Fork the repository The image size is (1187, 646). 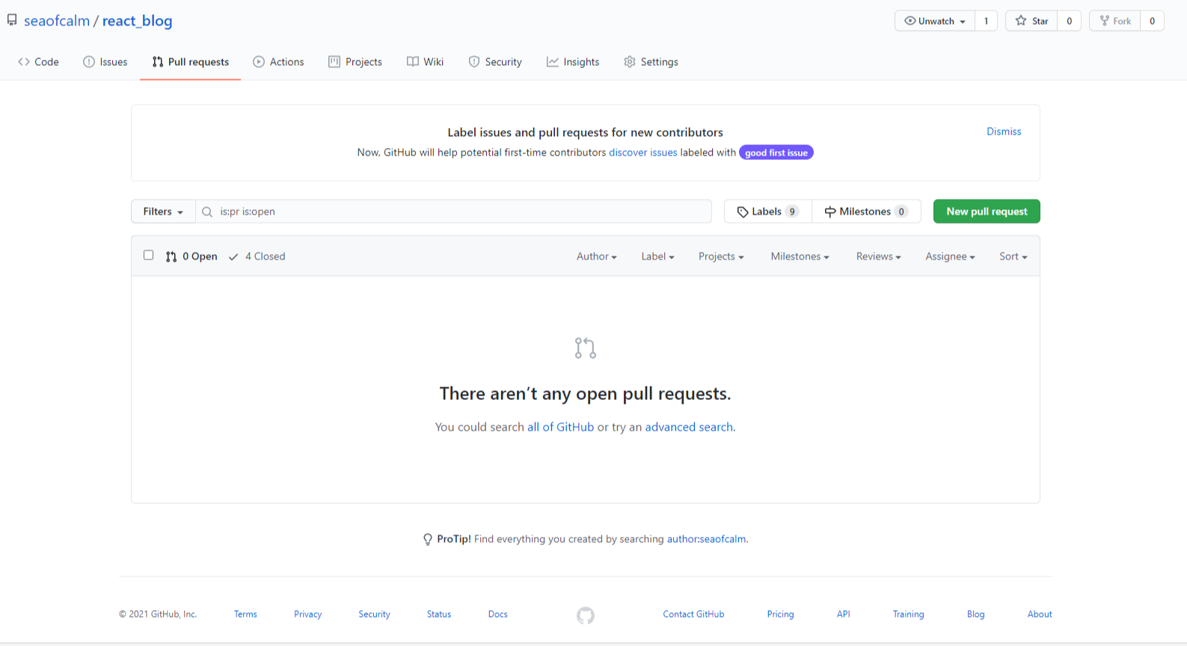click(x=1115, y=21)
